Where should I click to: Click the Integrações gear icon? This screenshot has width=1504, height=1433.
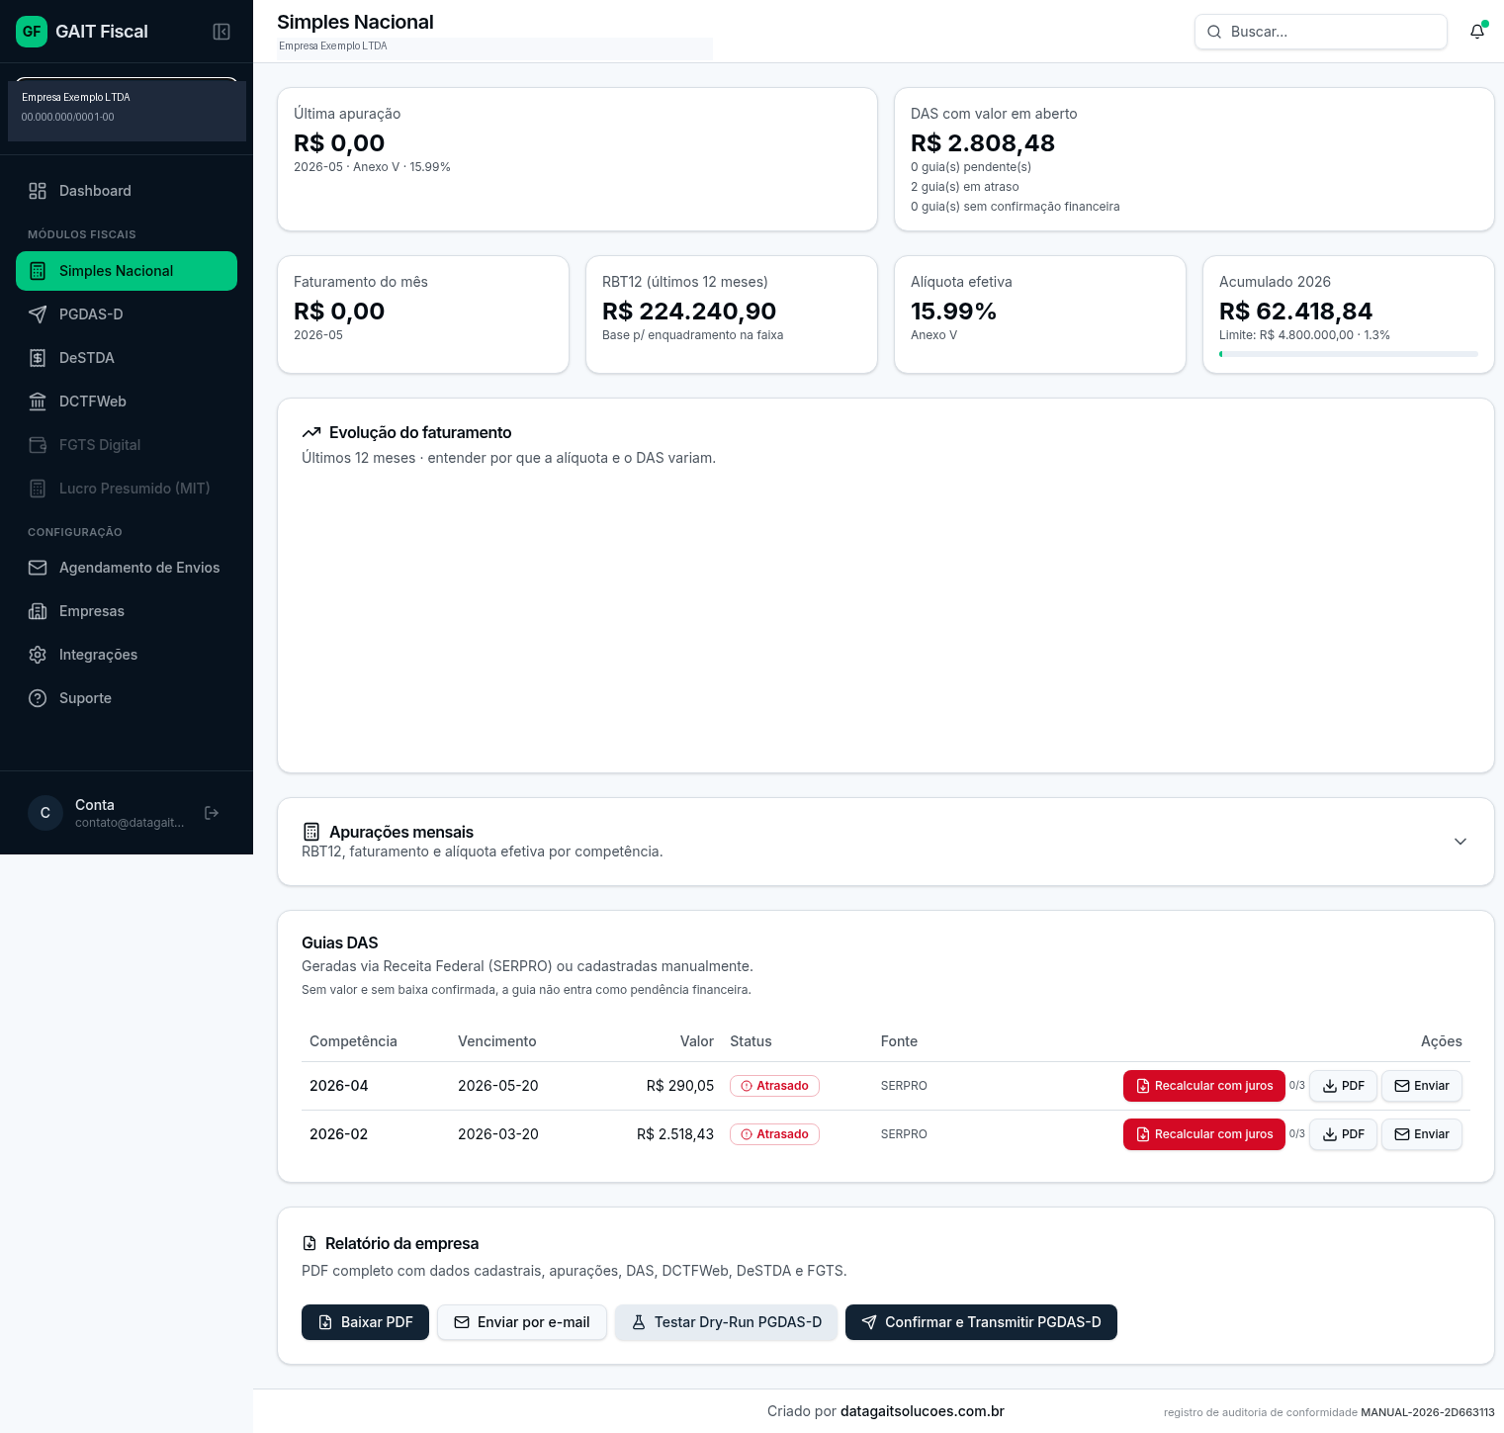38,655
